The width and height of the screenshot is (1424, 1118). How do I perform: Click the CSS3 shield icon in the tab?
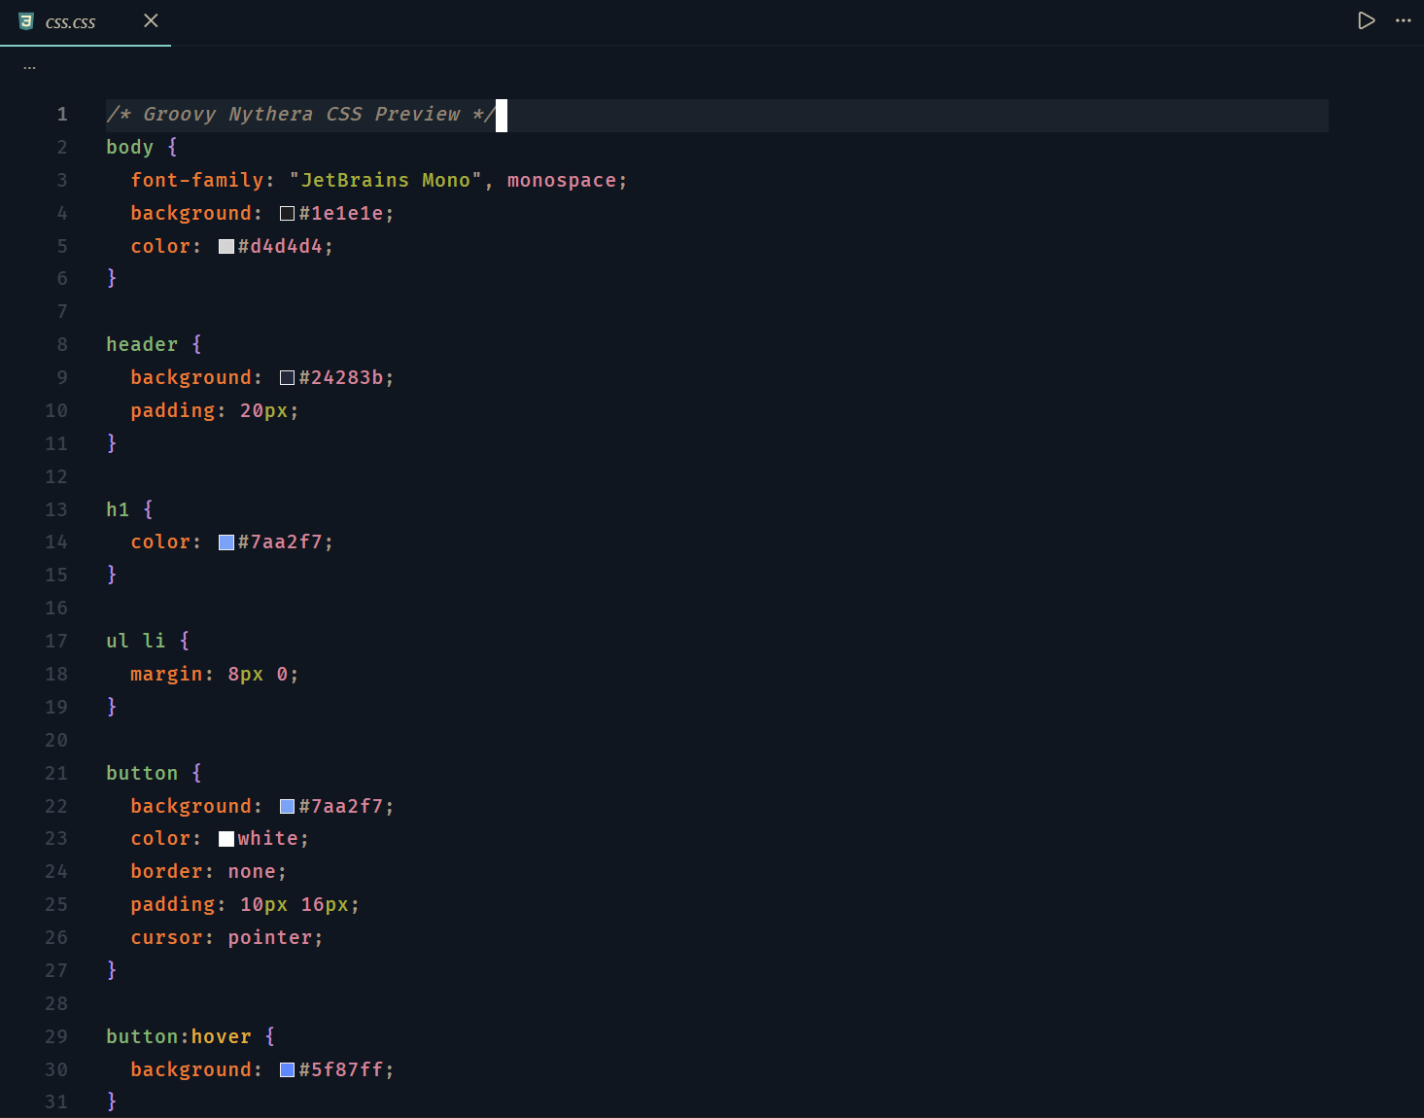coord(25,21)
